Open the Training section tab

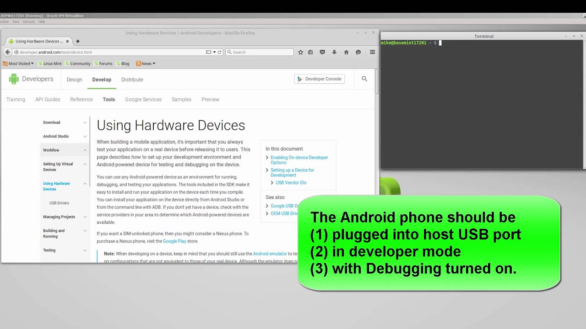click(16, 99)
